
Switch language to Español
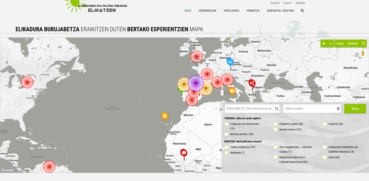point(275,3)
